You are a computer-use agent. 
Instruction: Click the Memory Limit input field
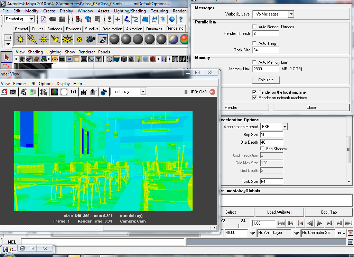[x=265, y=69]
